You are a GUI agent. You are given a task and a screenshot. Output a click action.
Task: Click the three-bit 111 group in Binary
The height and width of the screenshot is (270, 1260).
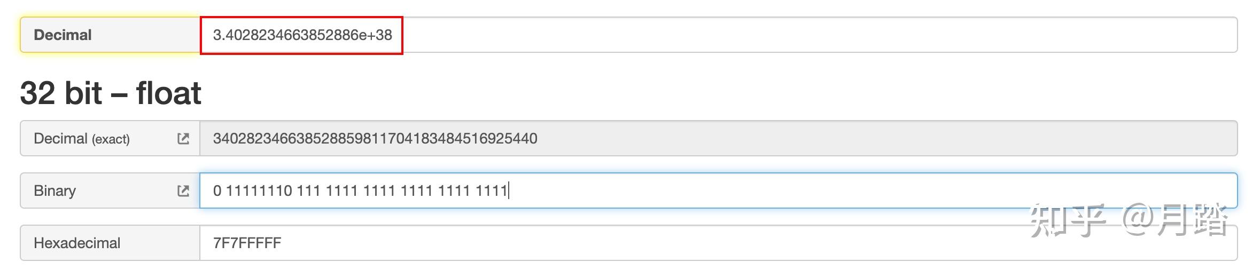[308, 191]
